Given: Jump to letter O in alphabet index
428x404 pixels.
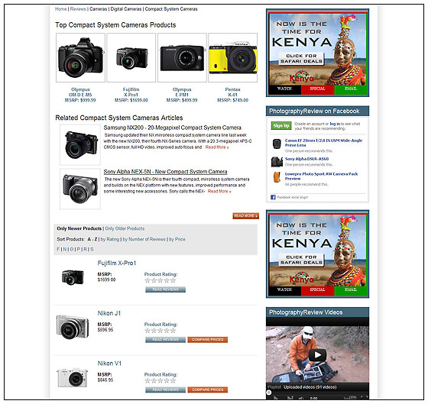Looking at the screenshot, I should coord(72,249).
